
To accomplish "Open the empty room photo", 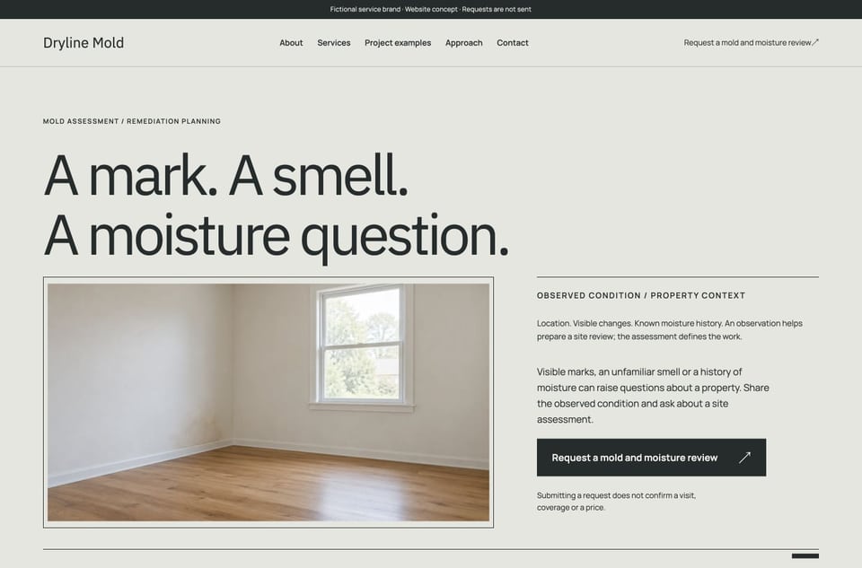I will tap(268, 402).
